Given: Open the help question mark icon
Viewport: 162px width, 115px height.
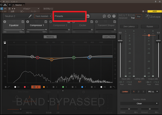Looking at the screenshot, I should click(114, 16).
